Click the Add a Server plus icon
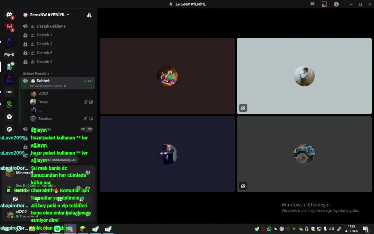Image resolution: width=374 pixels, height=234 pixels. tap(9, 117)
